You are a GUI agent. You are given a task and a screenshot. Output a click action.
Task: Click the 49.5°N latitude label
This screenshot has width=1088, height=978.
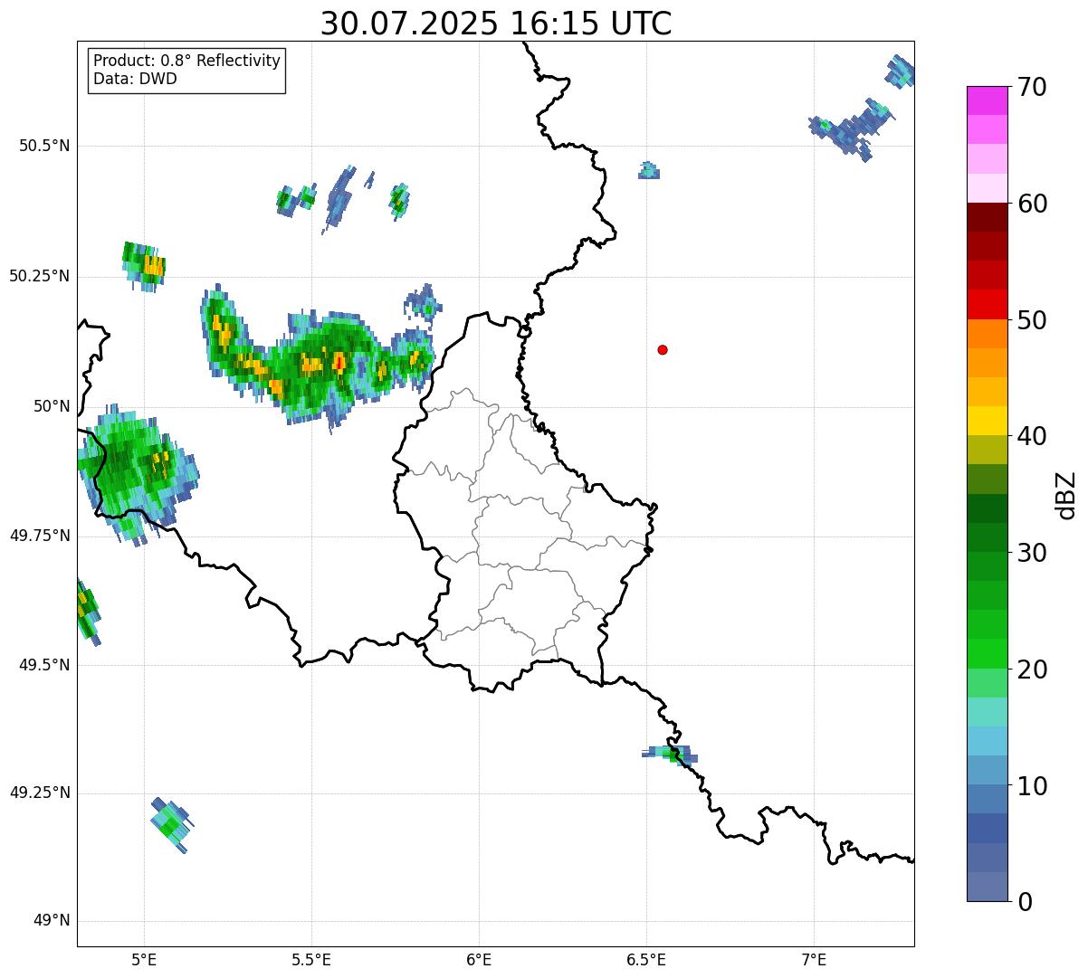point(44,665)
